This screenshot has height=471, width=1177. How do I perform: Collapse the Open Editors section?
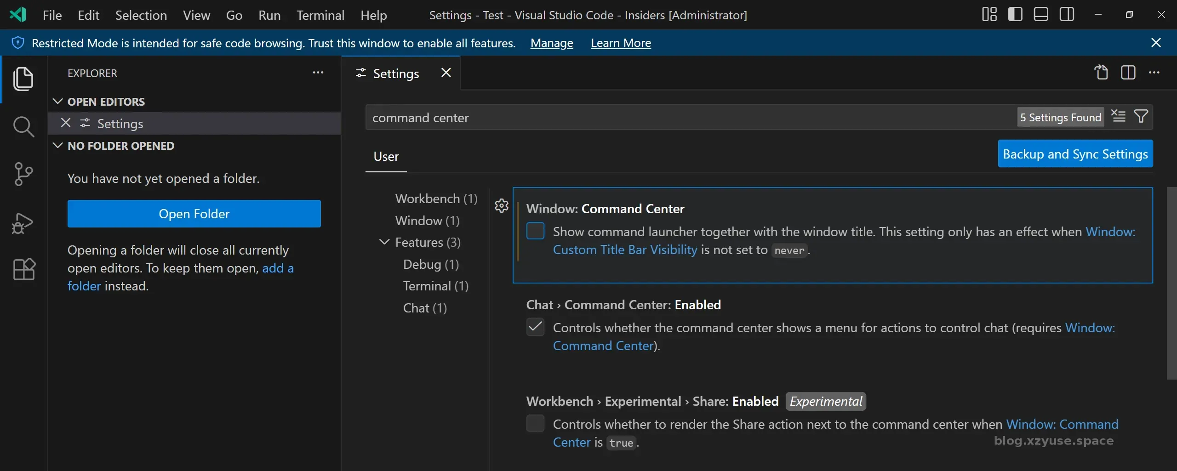(x=58, y=102)
